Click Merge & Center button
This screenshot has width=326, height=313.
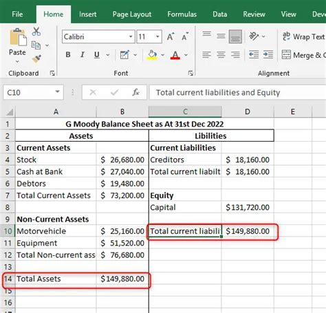303,55
